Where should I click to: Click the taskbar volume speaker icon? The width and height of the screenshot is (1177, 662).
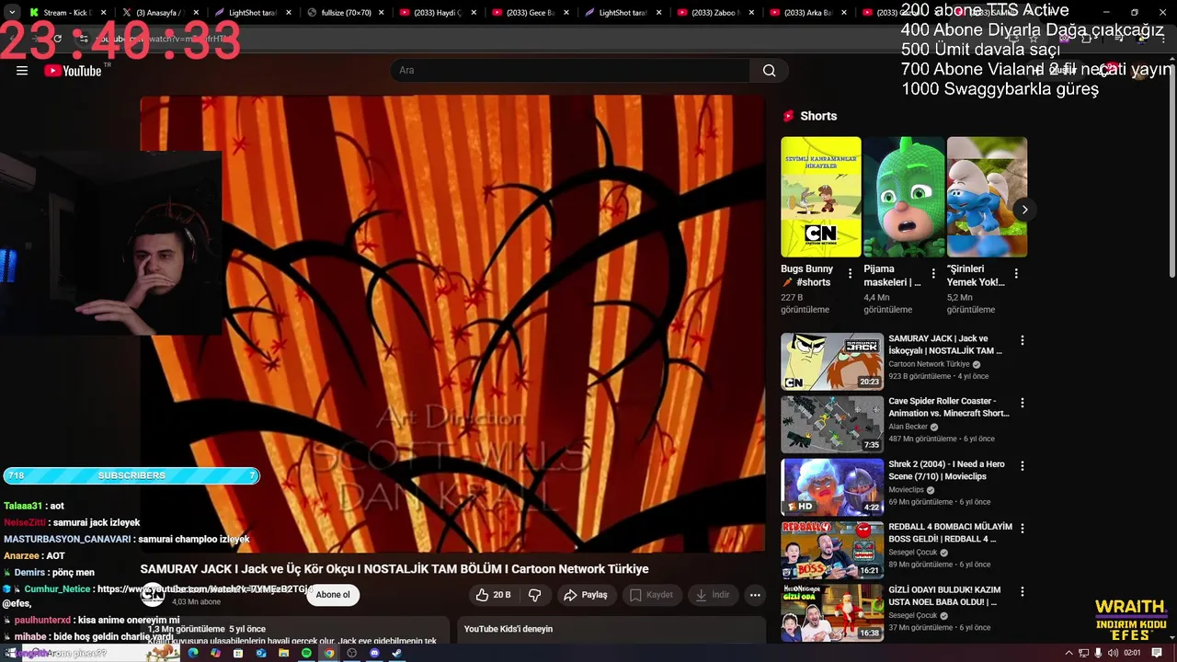[x=1114, y=653]
